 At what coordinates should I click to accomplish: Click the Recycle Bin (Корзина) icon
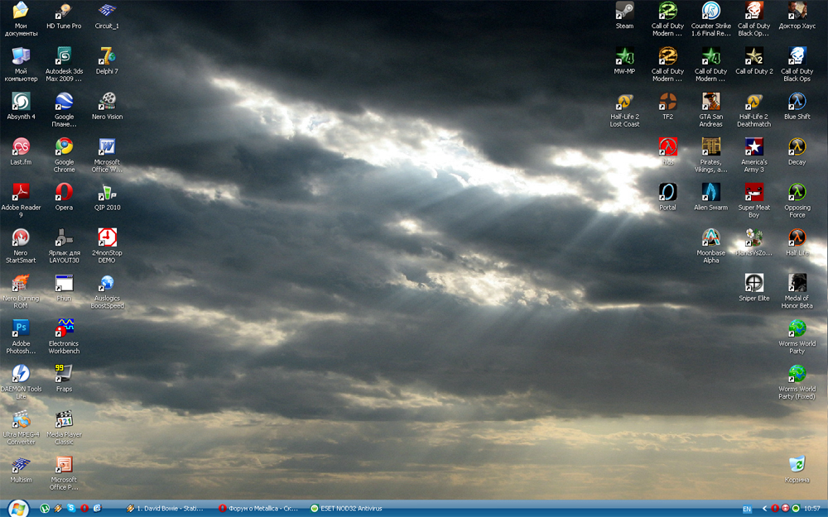(797, 465)
